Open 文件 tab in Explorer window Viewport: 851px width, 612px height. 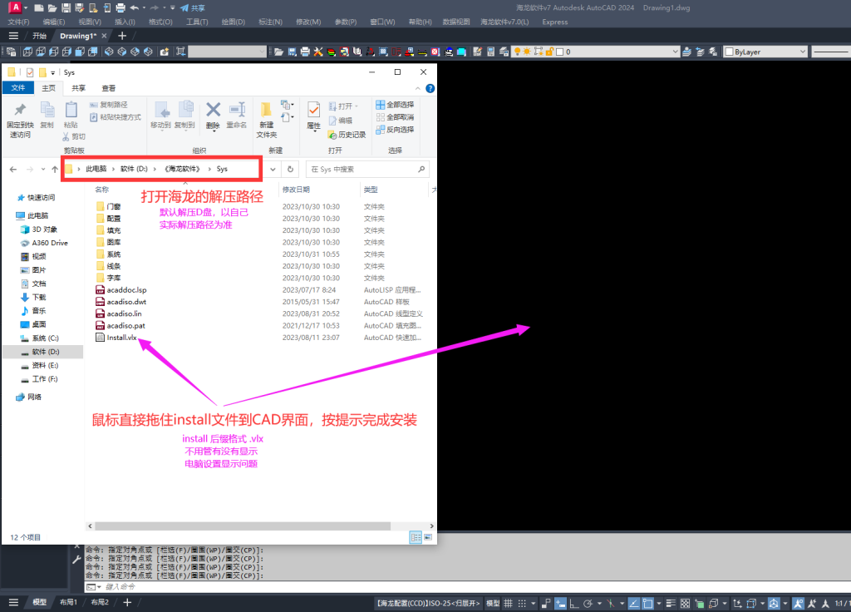click(x=18, y=88)
